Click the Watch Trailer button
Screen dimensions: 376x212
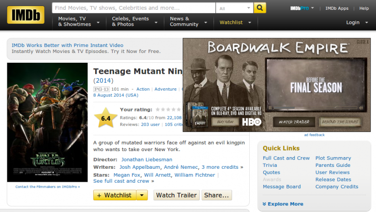pos(176,195)
